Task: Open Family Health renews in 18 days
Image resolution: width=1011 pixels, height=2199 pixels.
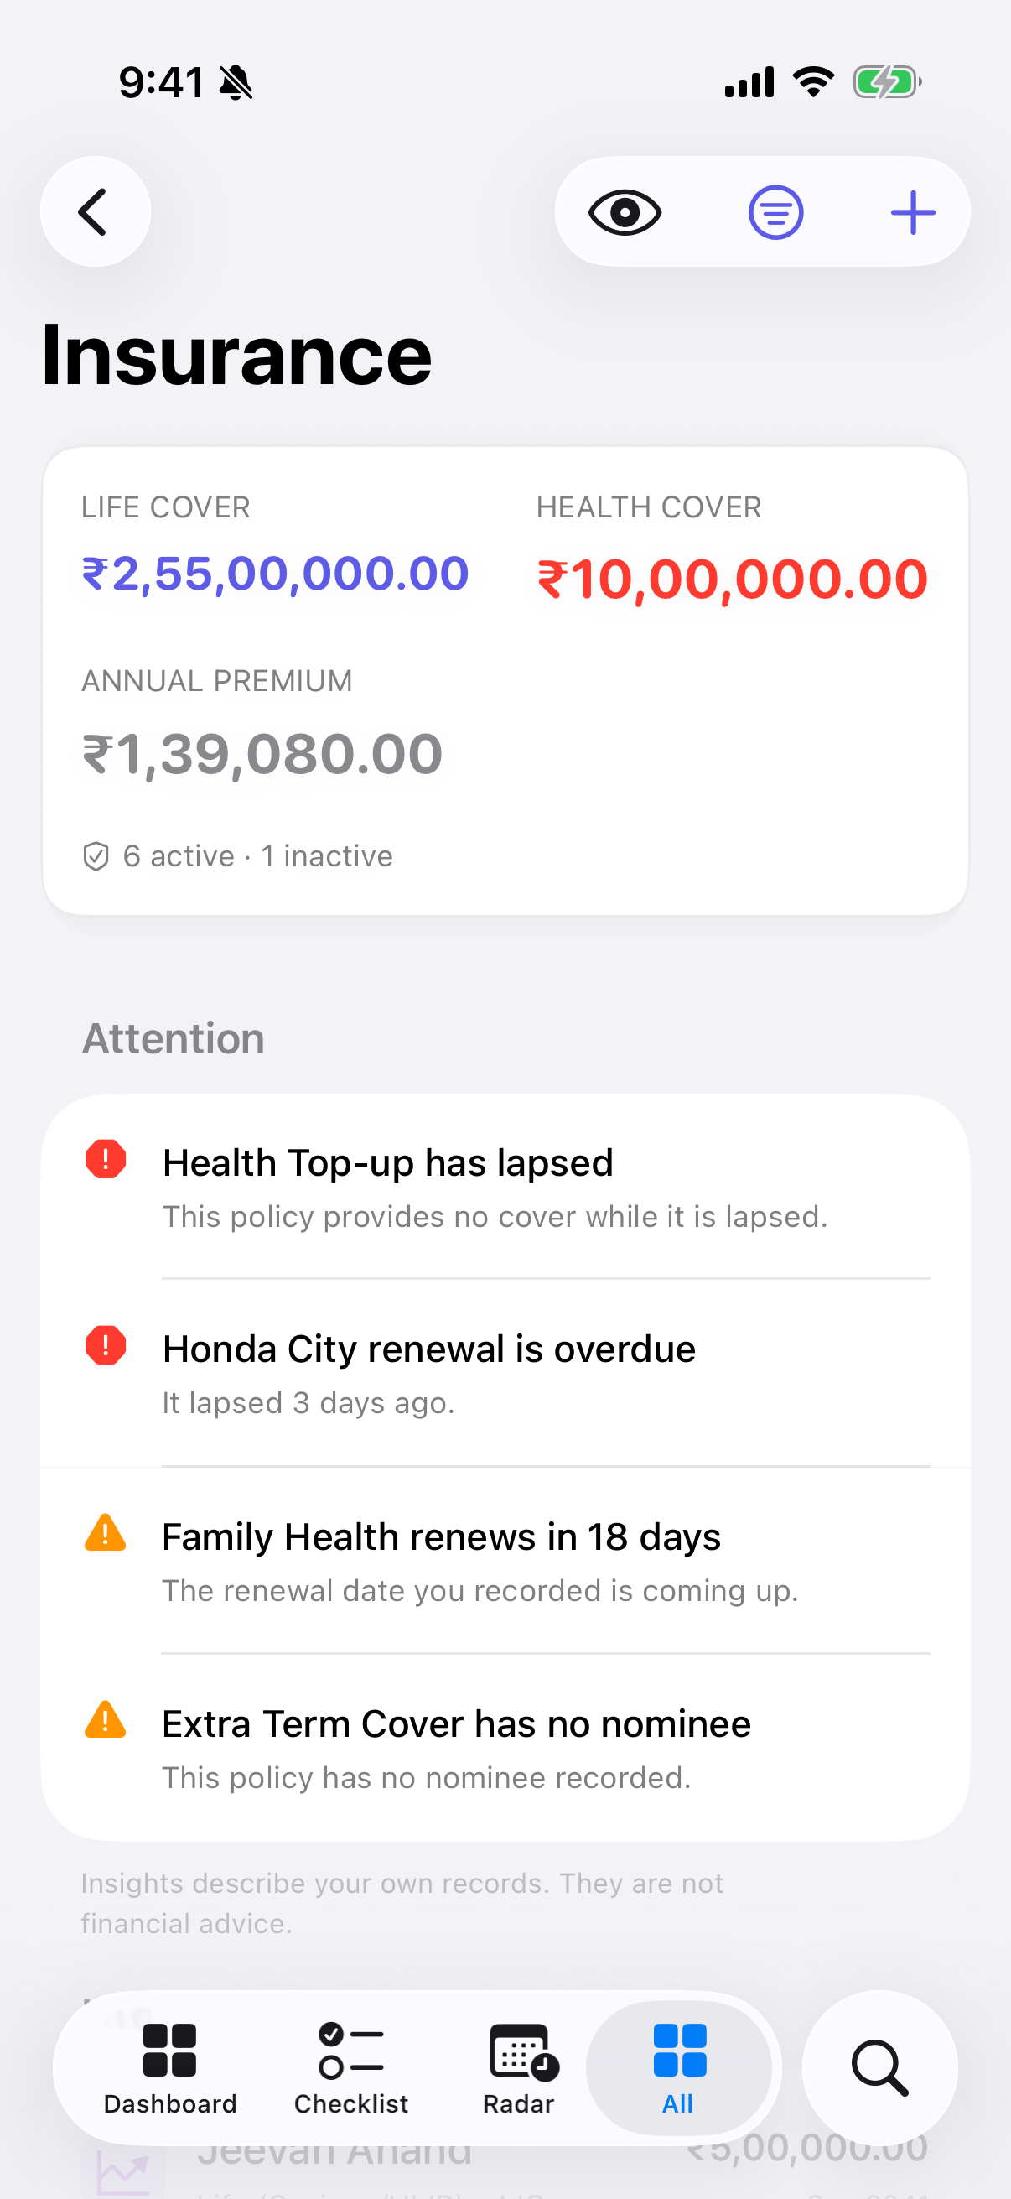Action: point(505,1561)
